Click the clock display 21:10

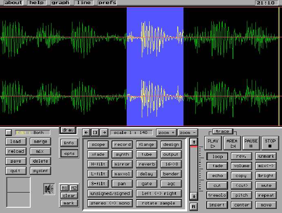(x=266, y=3)
